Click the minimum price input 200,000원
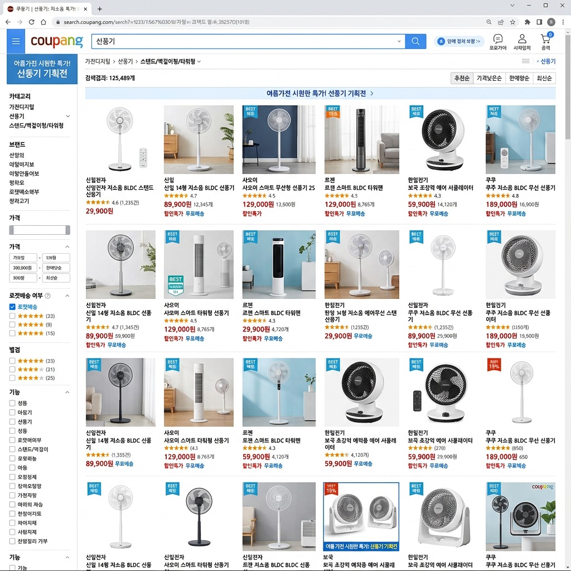The width and height of the screenshot is (571, 571). click(22, 268)
